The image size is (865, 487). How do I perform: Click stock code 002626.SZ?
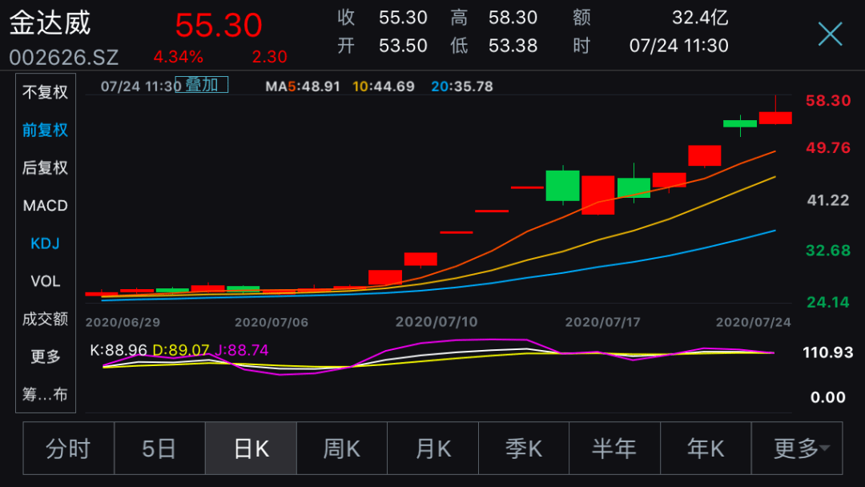(64, 57)
